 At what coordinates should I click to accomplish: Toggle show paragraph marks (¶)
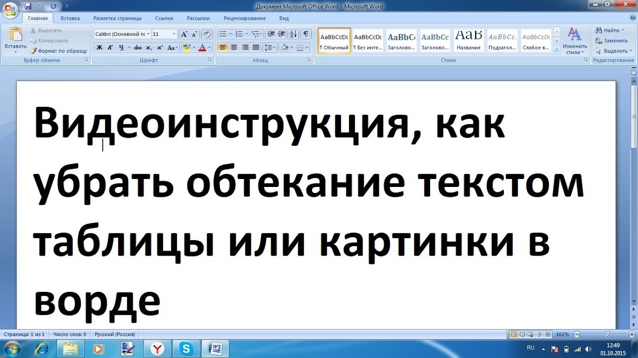(306, 34)
